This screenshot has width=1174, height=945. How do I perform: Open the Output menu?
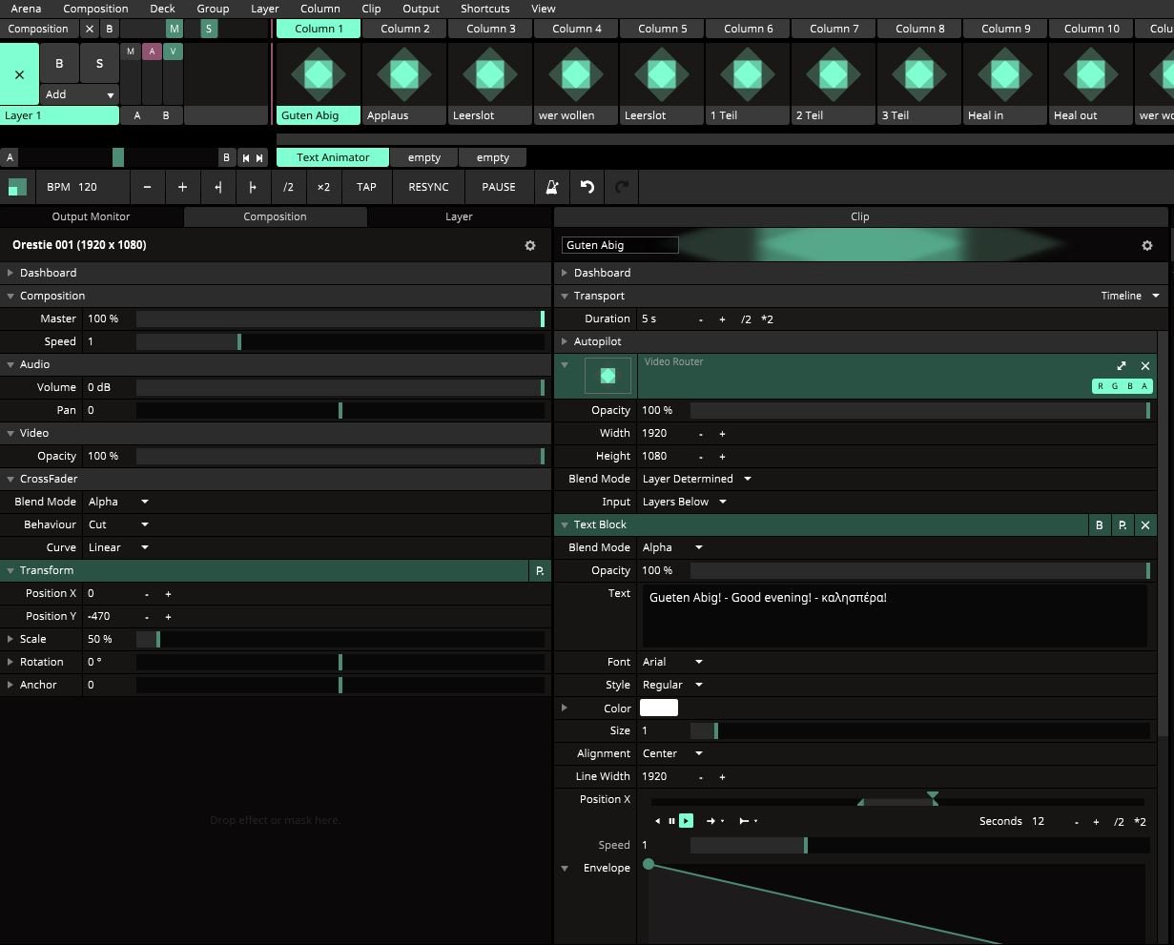click(x=421, y=9)
